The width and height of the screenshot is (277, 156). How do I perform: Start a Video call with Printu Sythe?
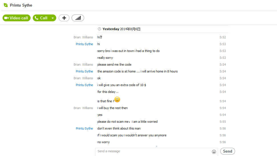(x=17, y=18)
